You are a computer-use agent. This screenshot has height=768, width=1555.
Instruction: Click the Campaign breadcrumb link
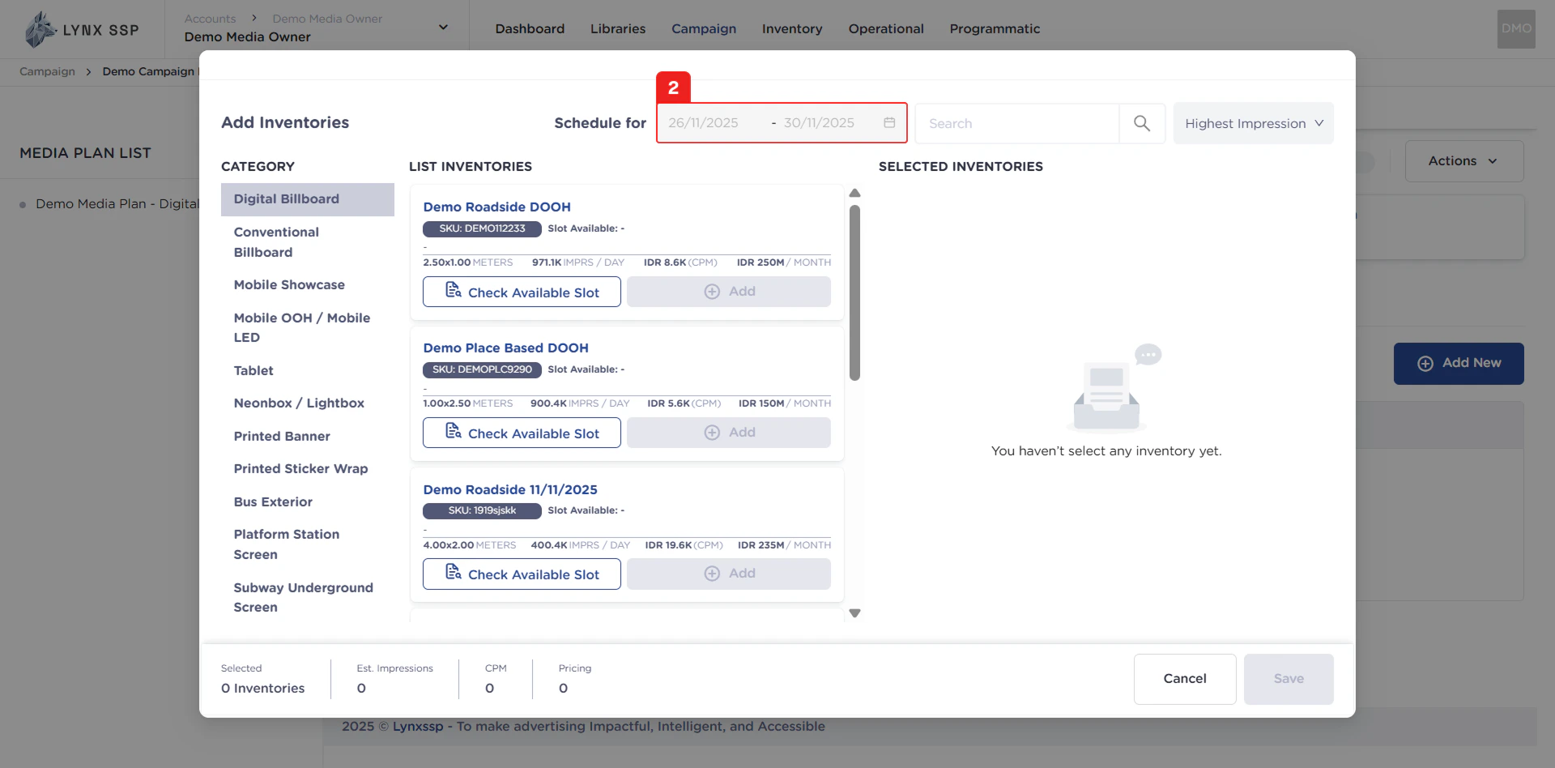coord(47,71)
